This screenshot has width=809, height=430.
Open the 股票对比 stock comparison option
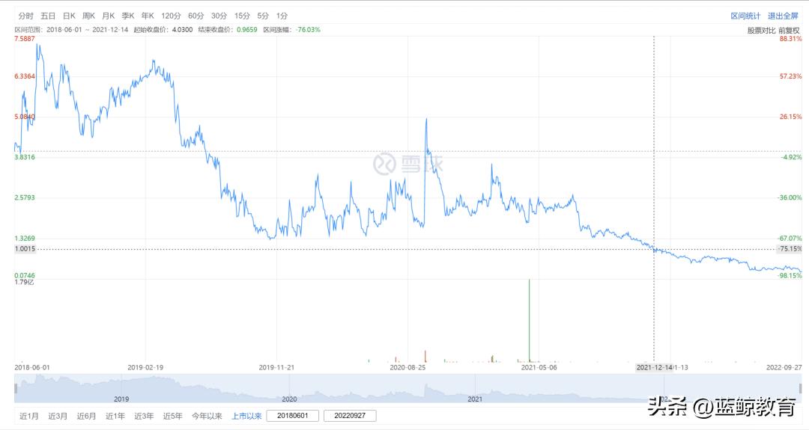(762, 31)
